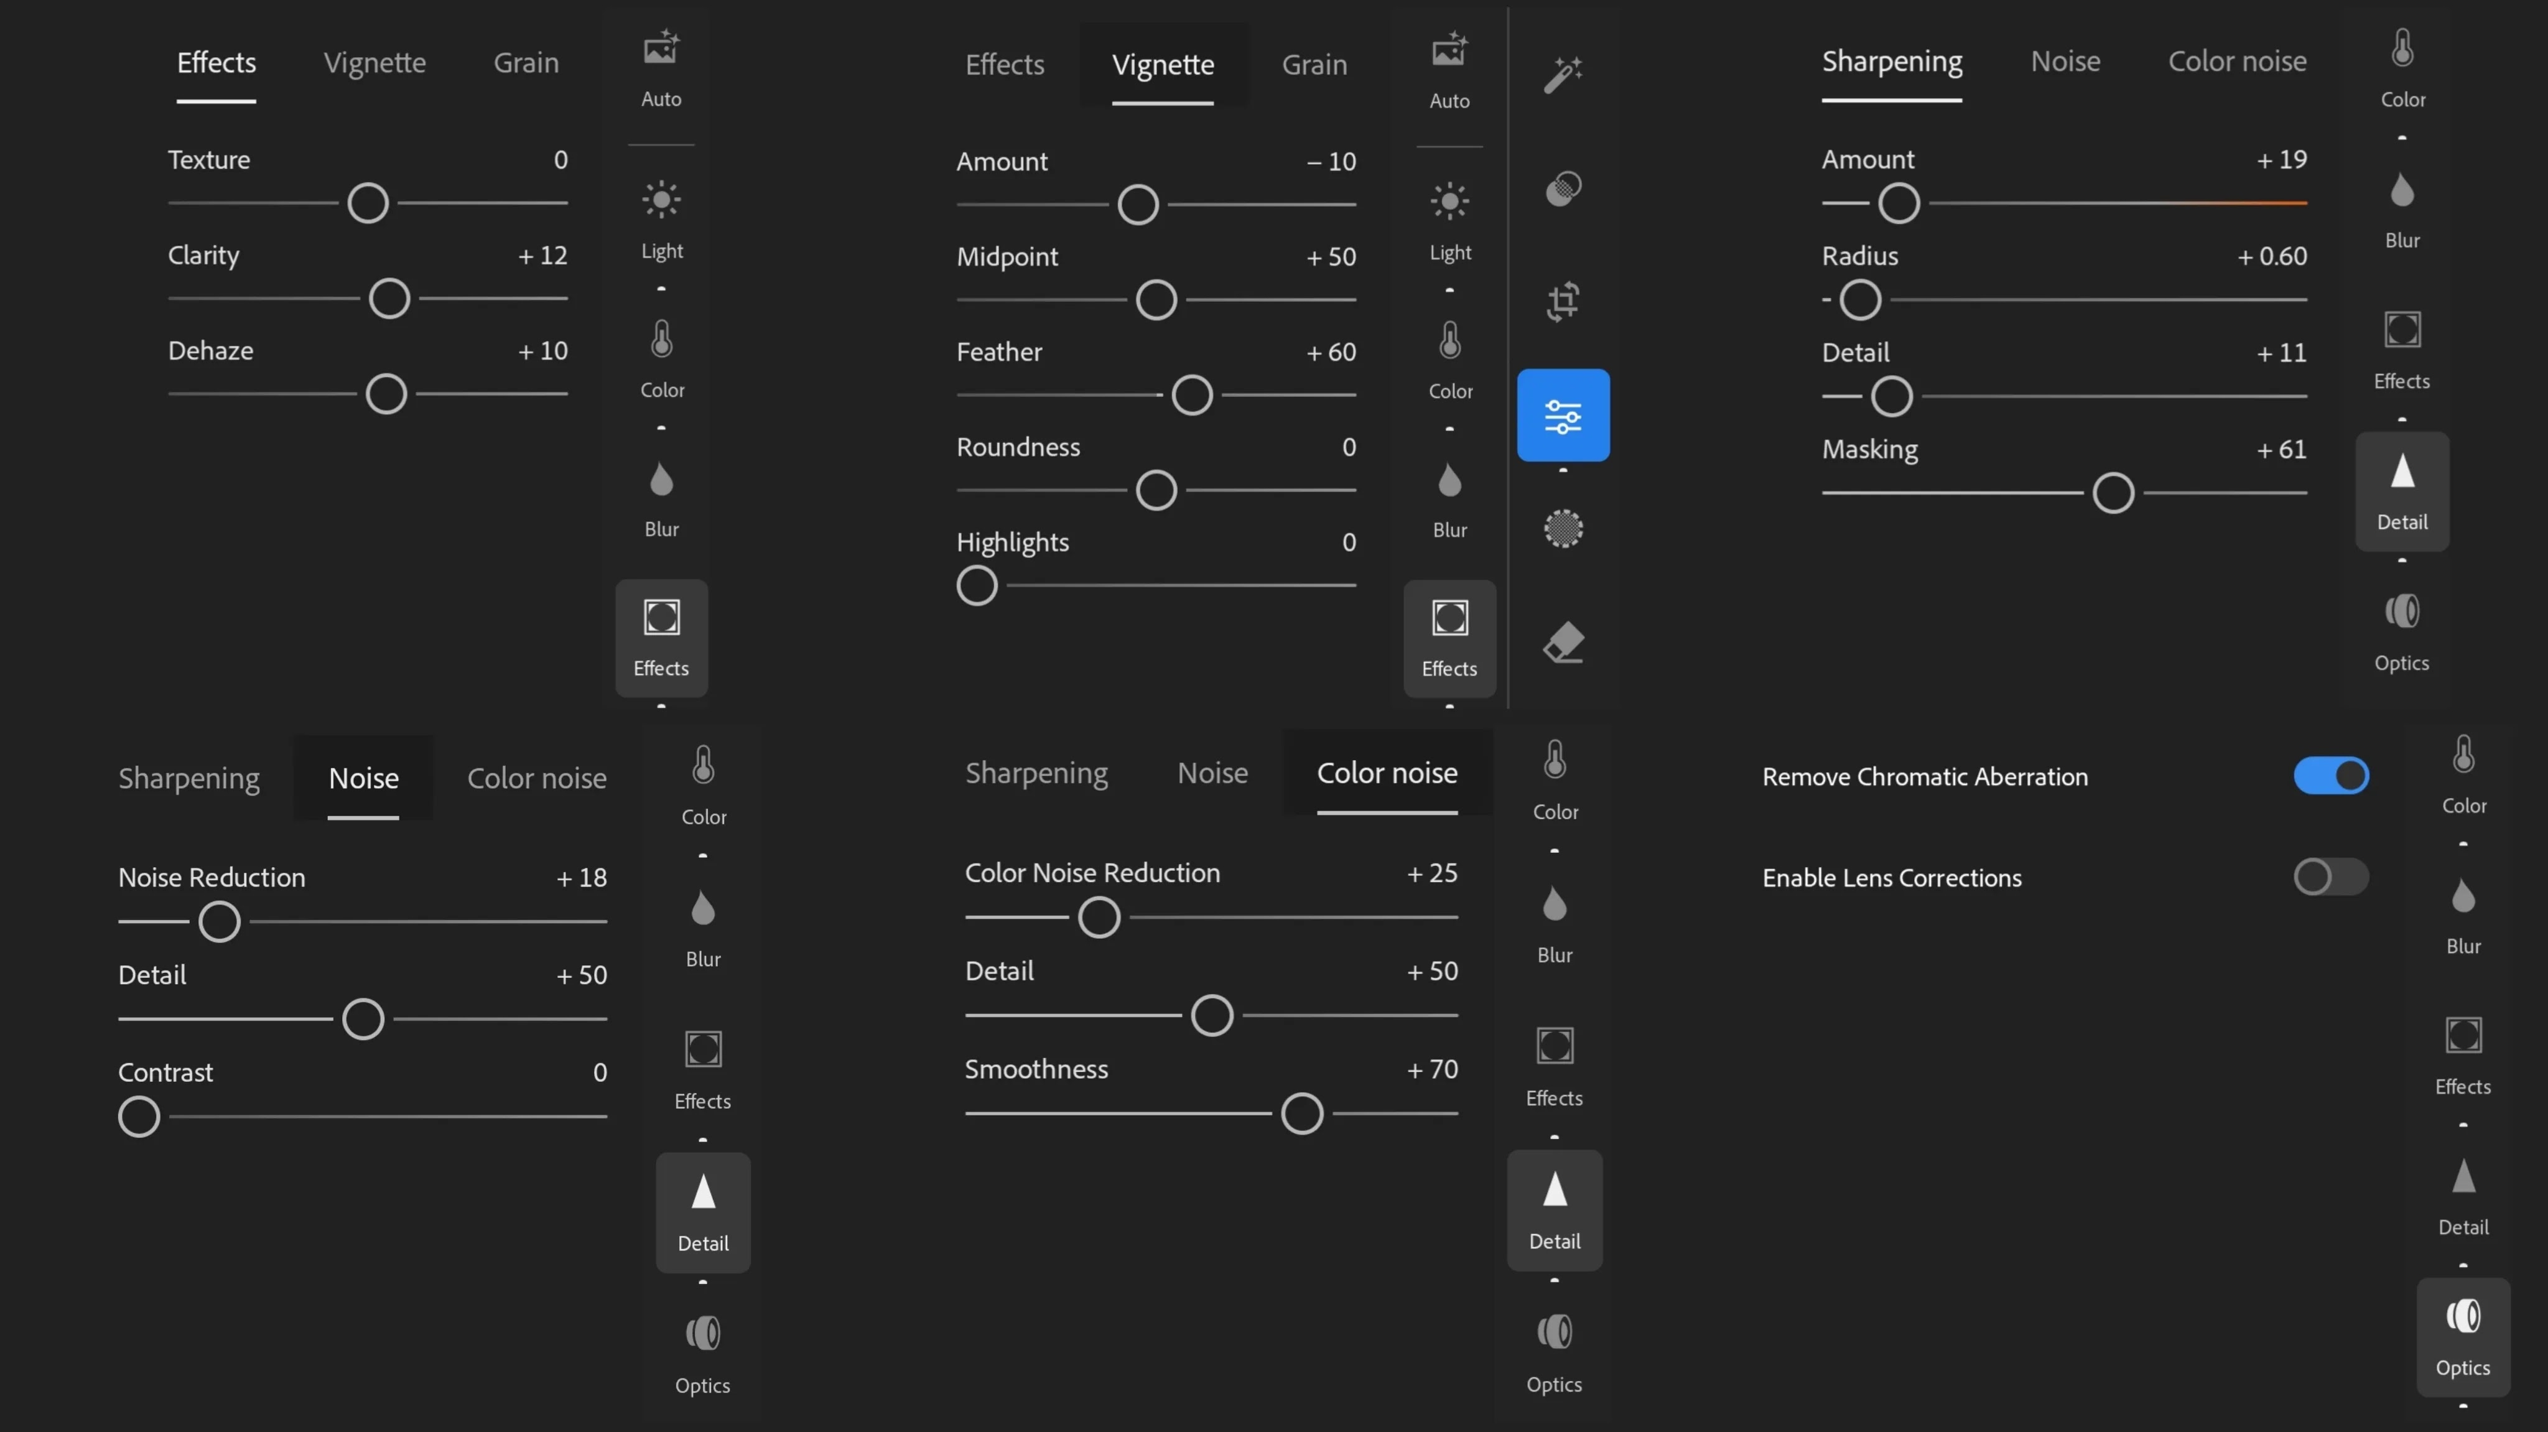
Task: Click the Sharpening Radius slider handle
Action: (1859, 300)
